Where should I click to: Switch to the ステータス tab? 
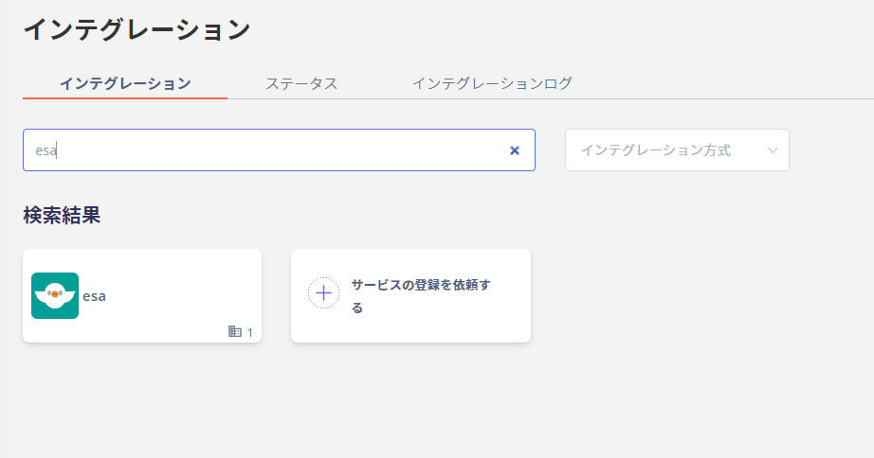301,83
